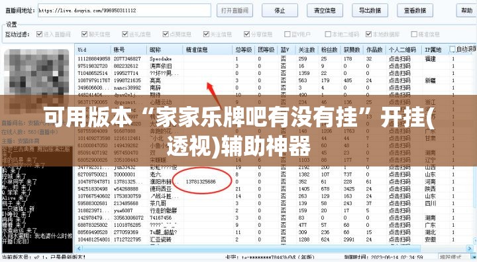Click the chat log line Alive 来了

click(15, 198)
